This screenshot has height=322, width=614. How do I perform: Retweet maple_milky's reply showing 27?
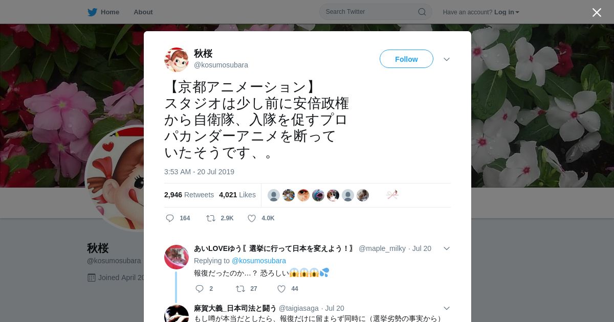240,289
